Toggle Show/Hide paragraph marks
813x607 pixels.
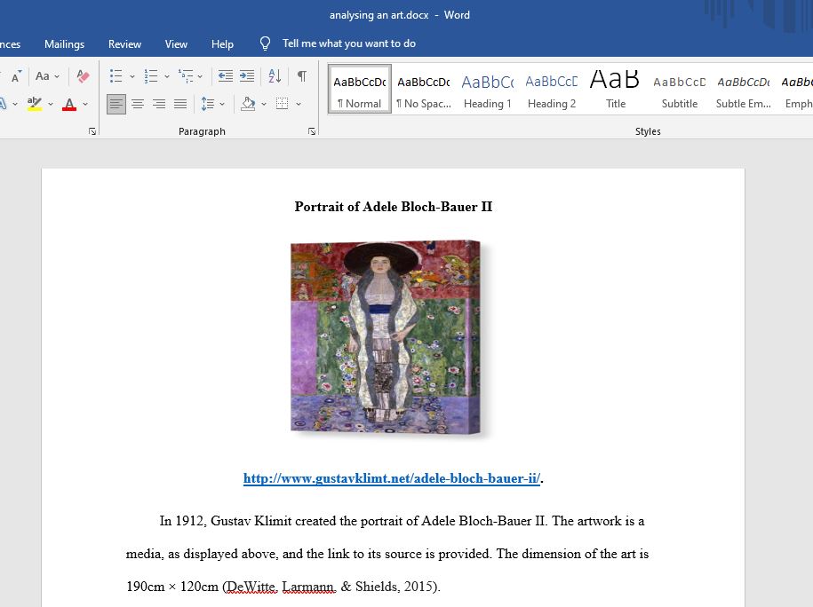pyautogui.click(x=302, y=76)
